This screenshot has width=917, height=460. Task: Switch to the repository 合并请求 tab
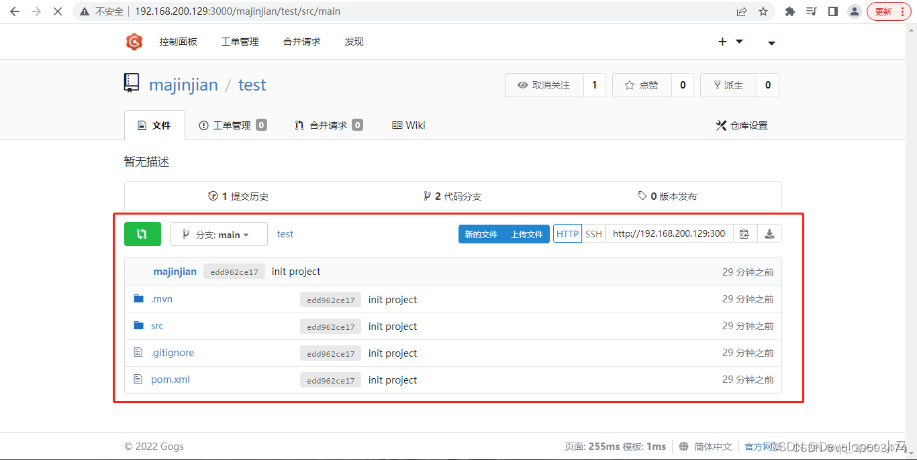(329, 125)
